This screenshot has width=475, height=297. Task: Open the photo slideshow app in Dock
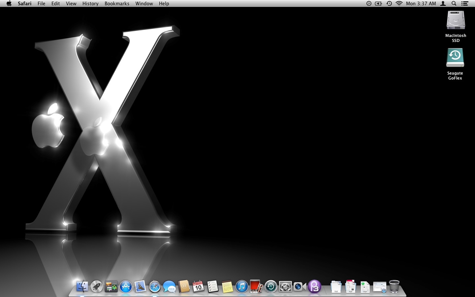point(111,286)
